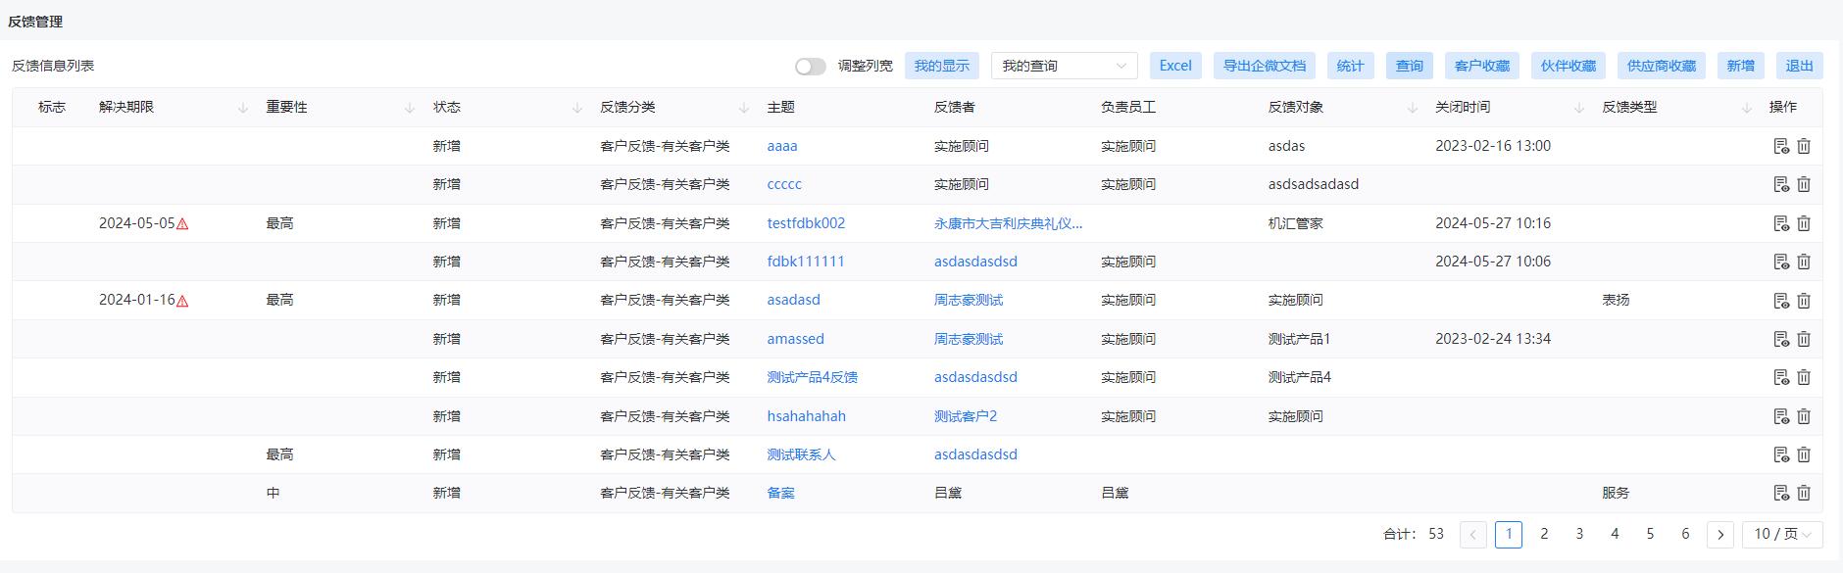Open detail icon for fdbk111111 row
The height and width of the screenshot is (573, 1843).
tap(1781, 262)
